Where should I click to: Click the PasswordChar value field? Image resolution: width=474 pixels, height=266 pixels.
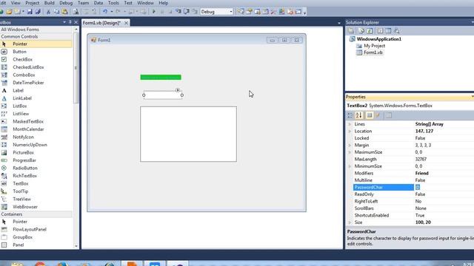click(444, 187)
